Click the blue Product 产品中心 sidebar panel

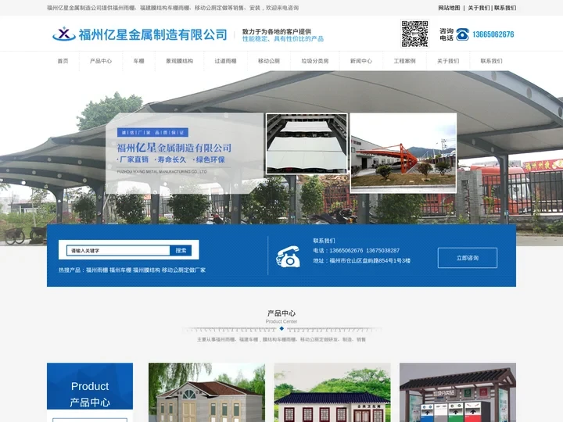90,386
